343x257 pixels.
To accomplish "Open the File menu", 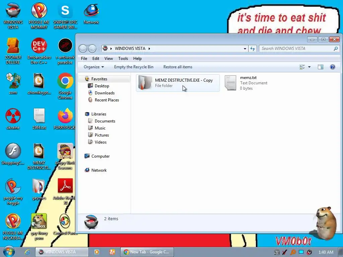I will coord(84,58).
